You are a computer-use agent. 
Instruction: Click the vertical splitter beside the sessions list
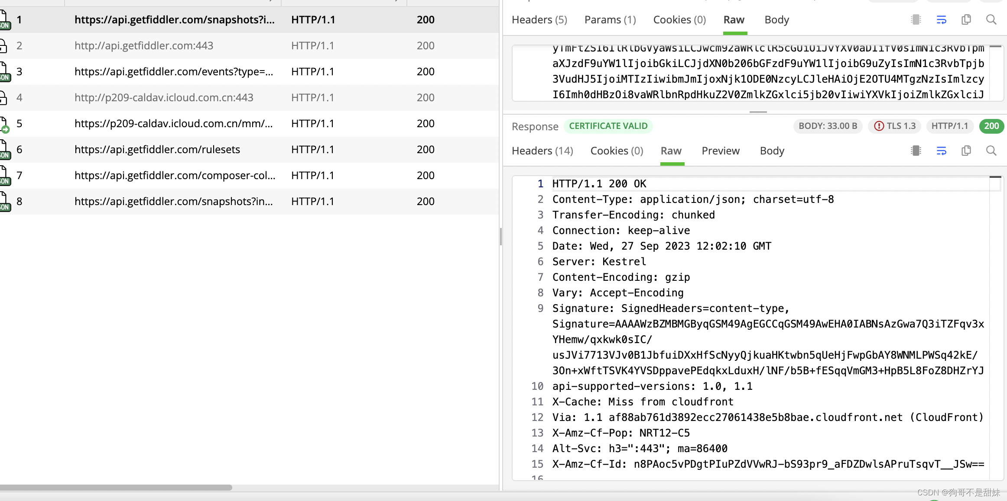(501, 237)
